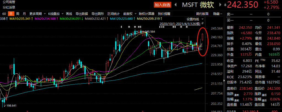The height and width of the screenshot is (112, 282).
Task: Click the 微软 stock name
Action: (207, 5)
